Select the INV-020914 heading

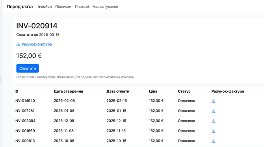coord(37,26)
